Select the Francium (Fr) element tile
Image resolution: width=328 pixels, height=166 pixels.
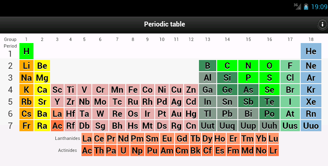point(26,126)
